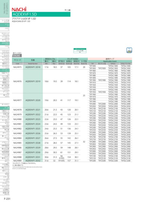Click model number AQDEXVF1.5D18

click(33, 67)
